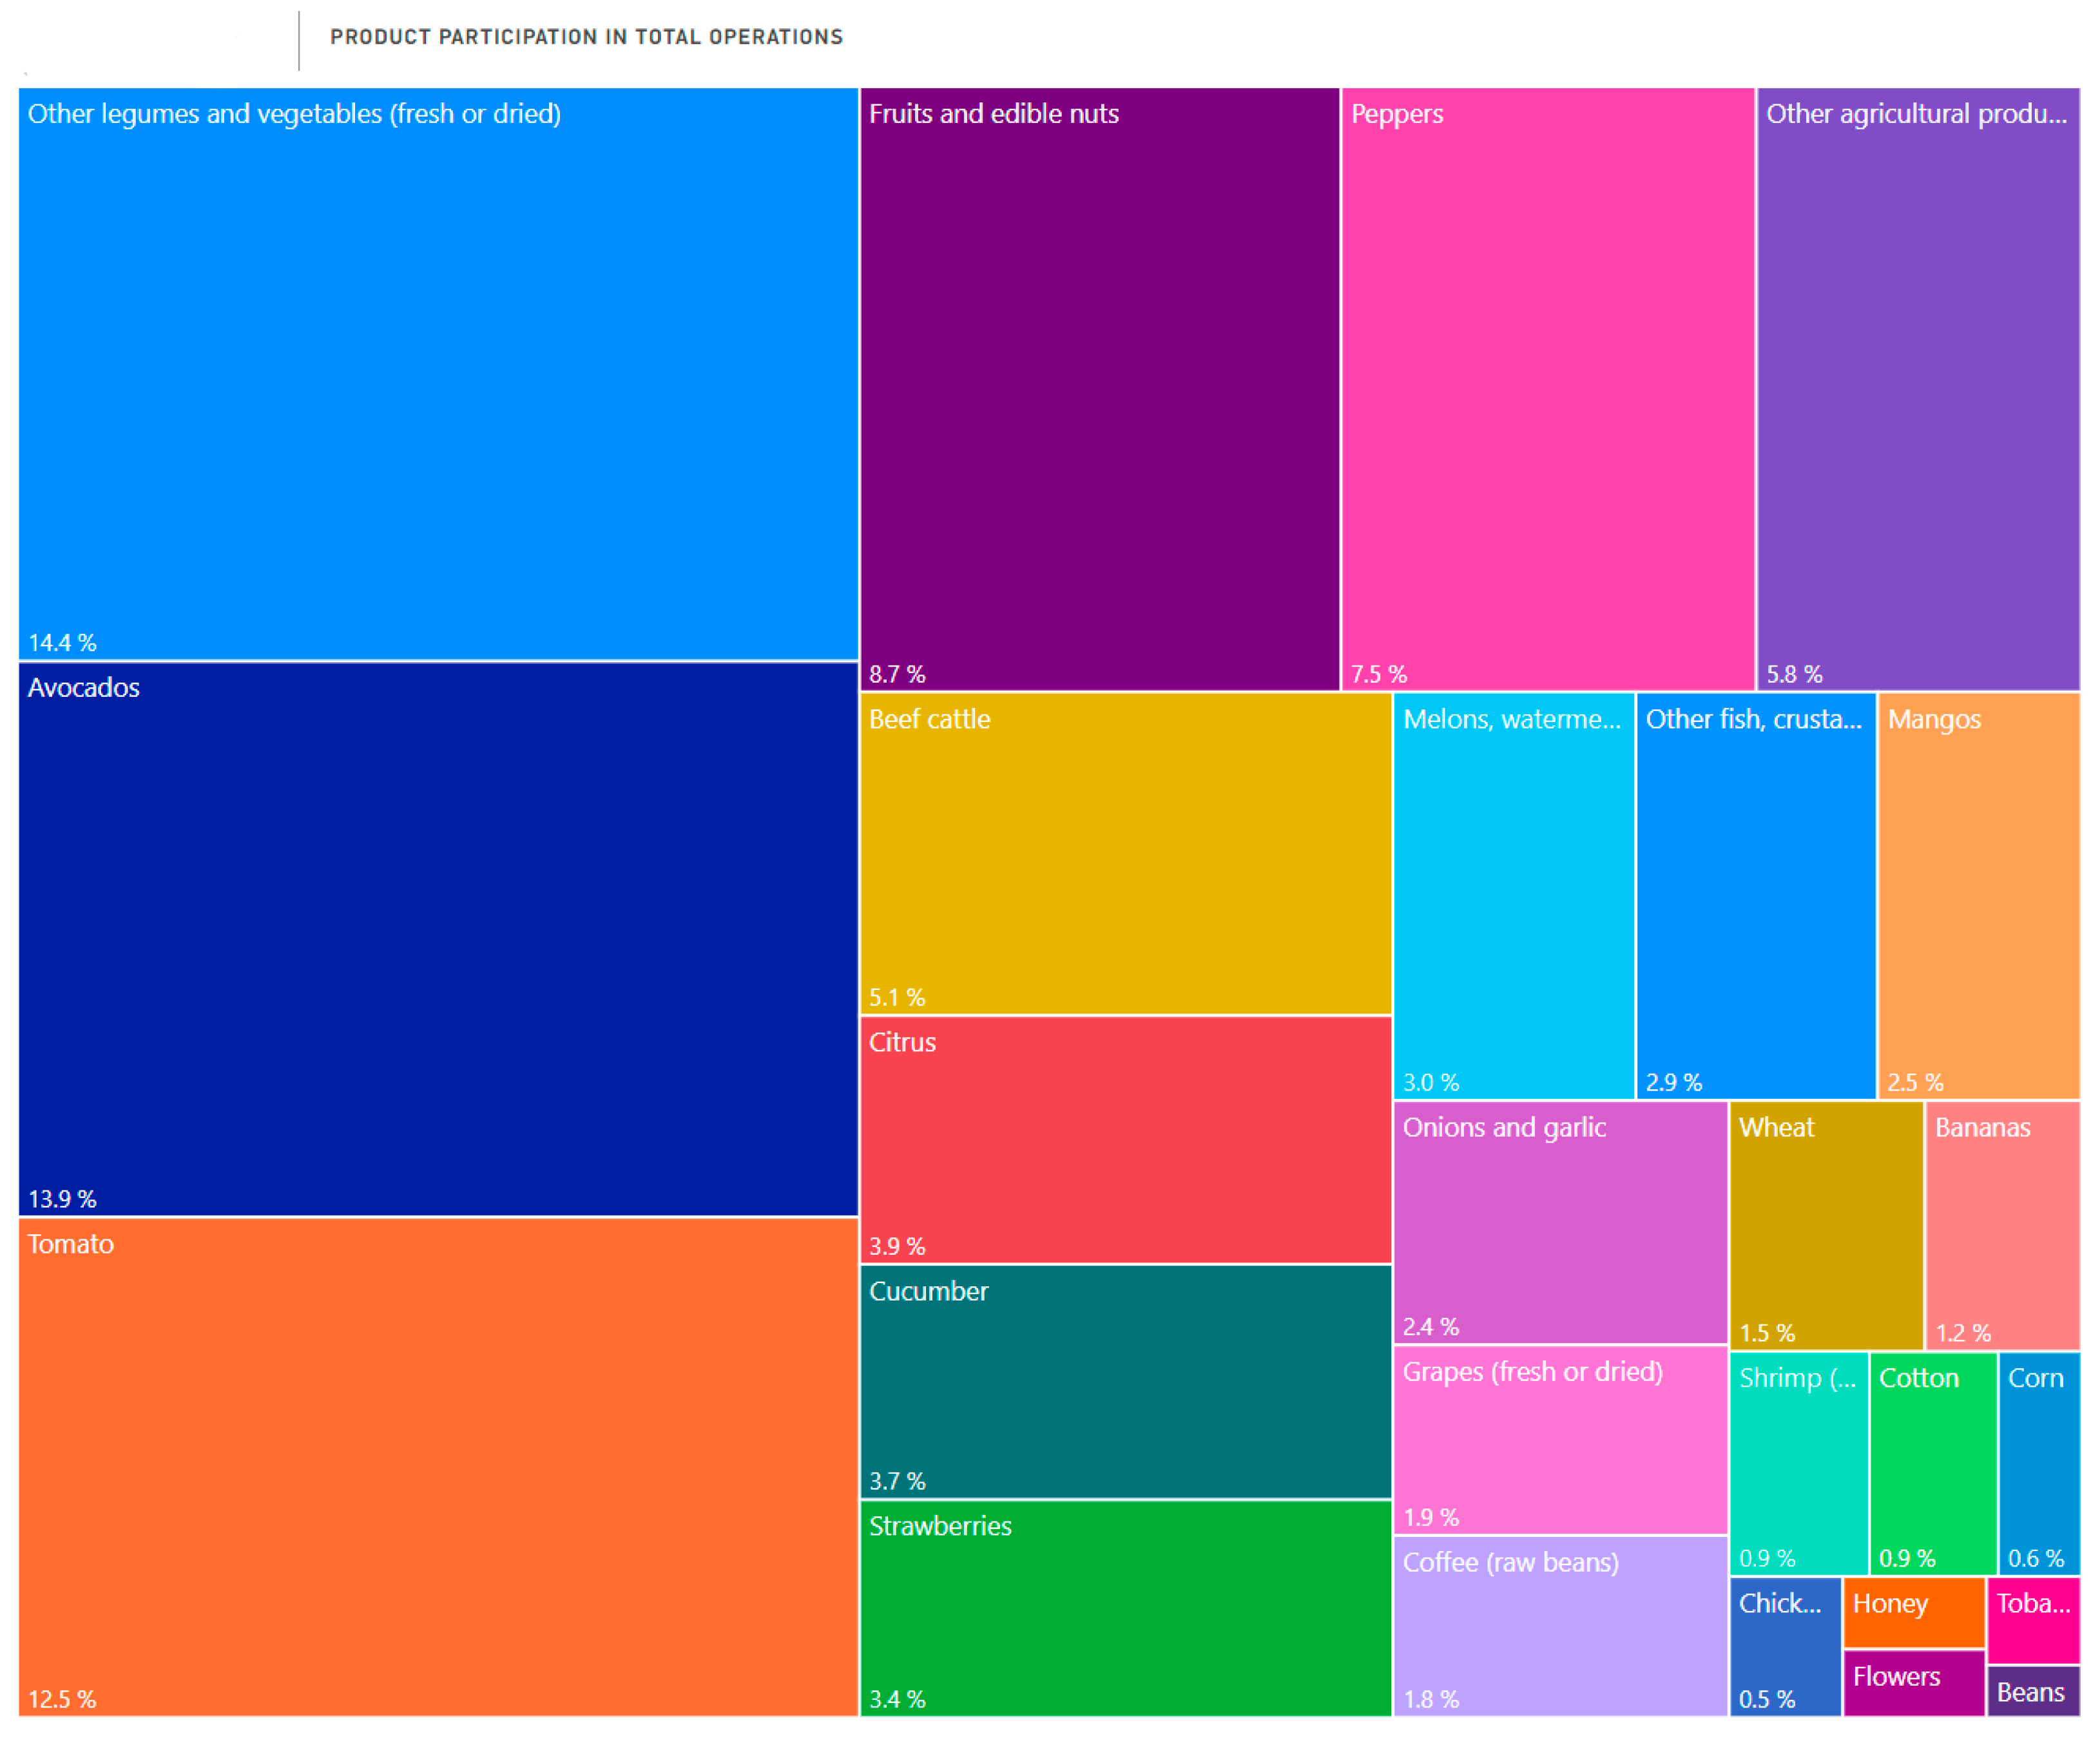Click Other legumes and vegetables tile
This screenshot has width=2100, height=1743.
coord(438,375)
